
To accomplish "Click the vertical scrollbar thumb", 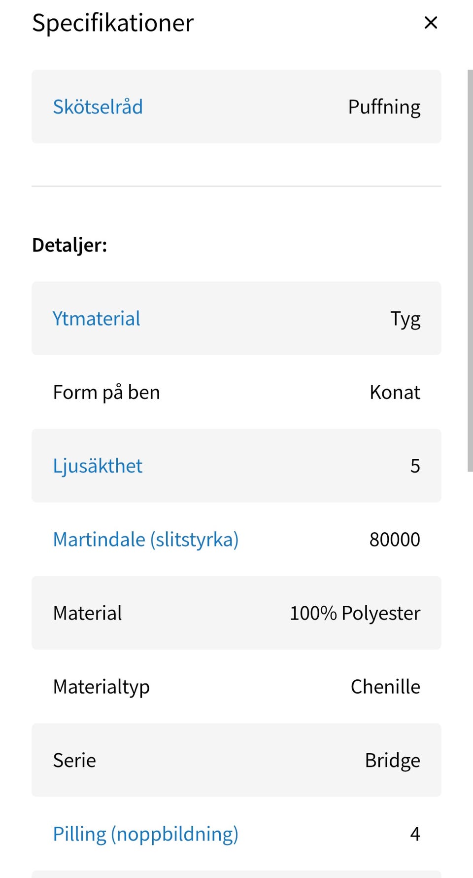I will [x=470, y=270].
